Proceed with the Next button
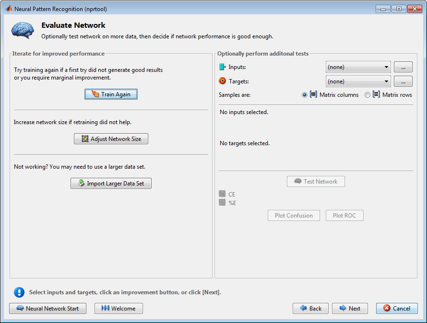 (x=350, y=308)
